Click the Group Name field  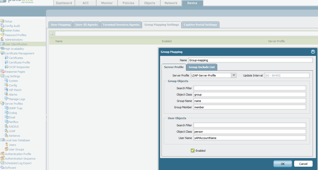coord(250,101)
